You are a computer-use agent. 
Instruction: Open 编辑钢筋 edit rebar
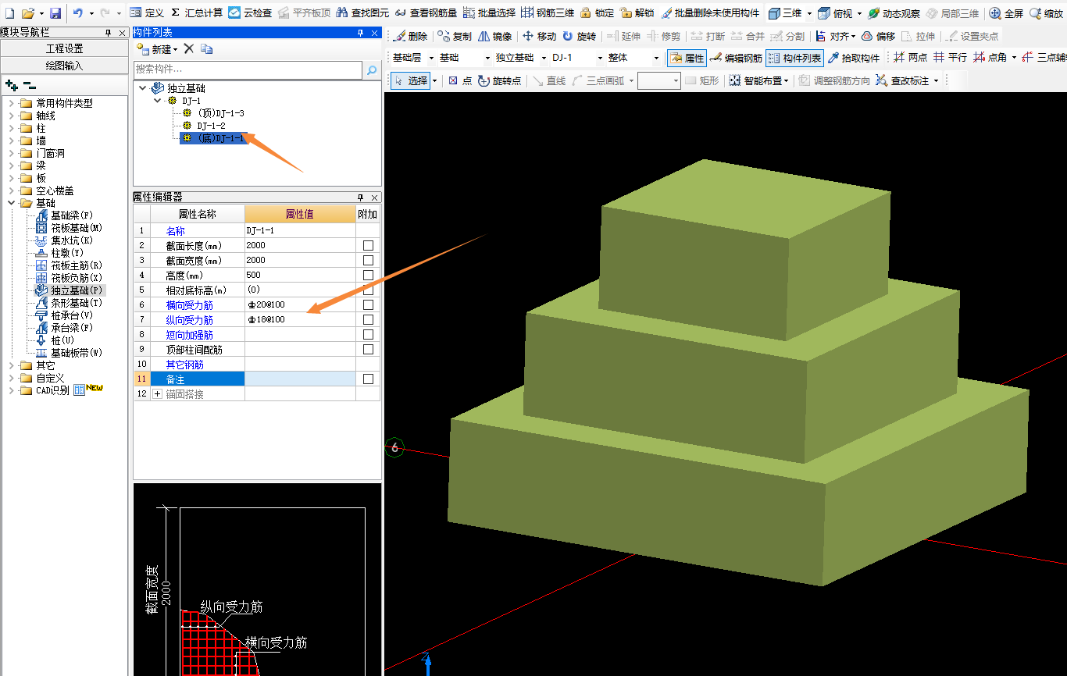pyautogui.click(x=736, y=58)
